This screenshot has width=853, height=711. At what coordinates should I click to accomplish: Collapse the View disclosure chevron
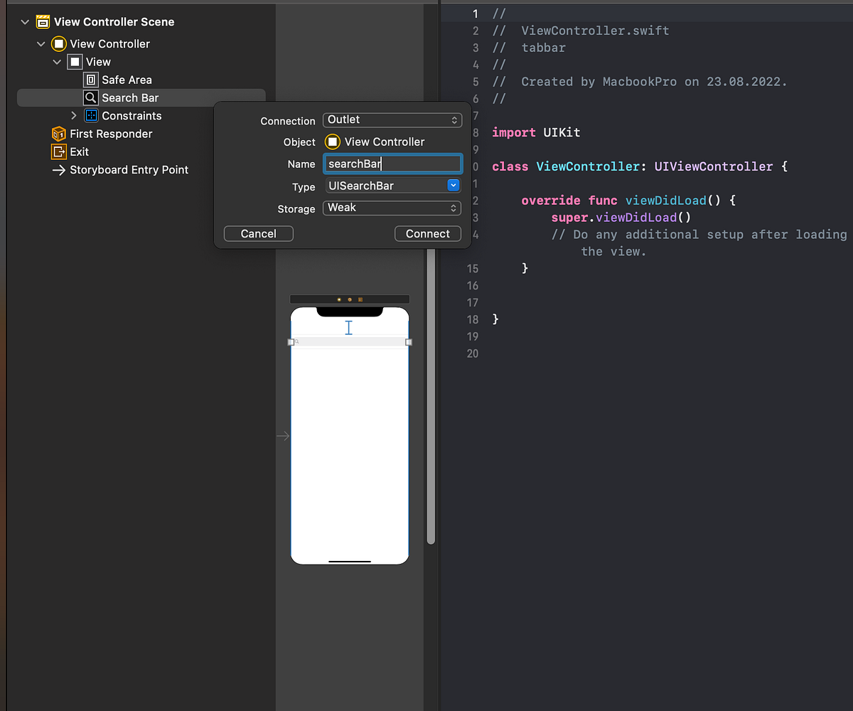click(x=57, y=62)
